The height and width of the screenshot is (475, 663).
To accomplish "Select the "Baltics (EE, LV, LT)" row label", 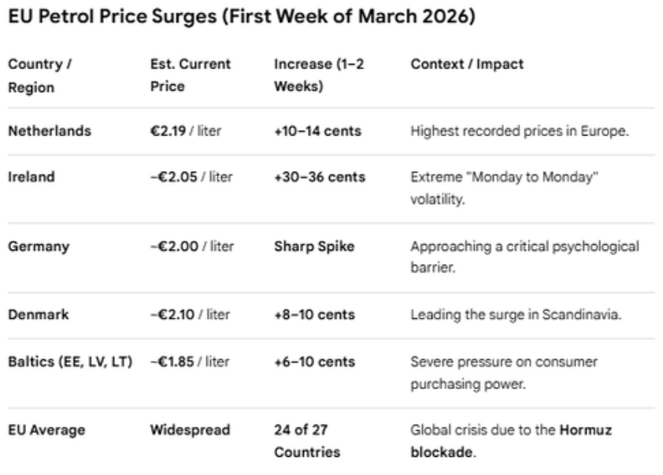I will pyautogui.click(x=70, y=362).
